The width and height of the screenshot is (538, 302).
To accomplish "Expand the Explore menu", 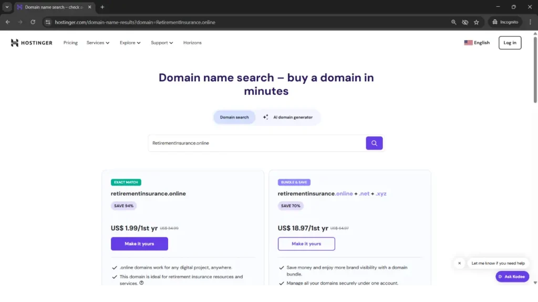I will tap(130, 43).
